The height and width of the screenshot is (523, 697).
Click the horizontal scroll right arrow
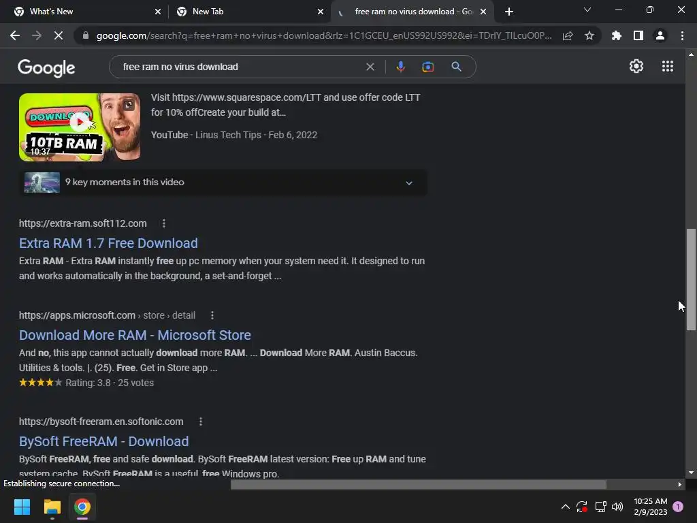click(680, 484)
